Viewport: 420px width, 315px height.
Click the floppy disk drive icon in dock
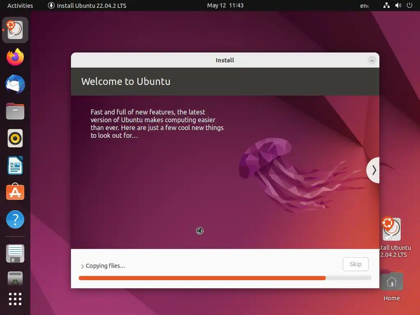pyautogui.click(x=15, y=253)
